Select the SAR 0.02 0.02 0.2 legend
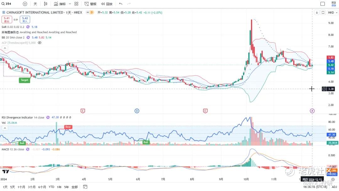Viewport: 339px width, 191px height. pyautogui.click(x=13, y=27)
